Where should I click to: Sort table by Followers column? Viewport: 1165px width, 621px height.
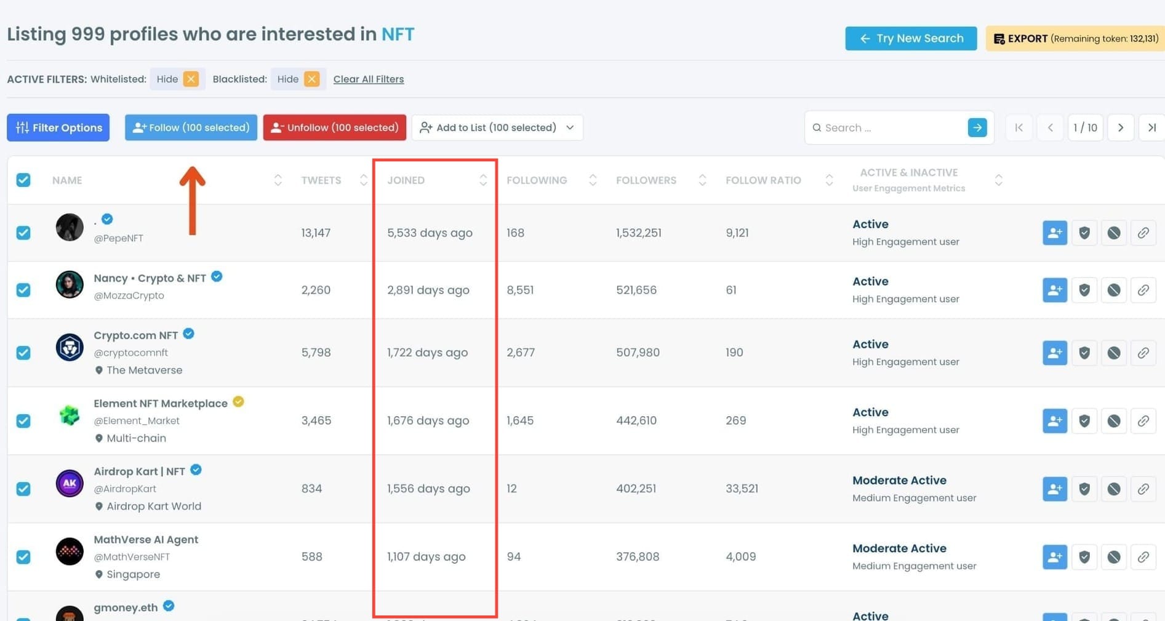pos(702,180)
